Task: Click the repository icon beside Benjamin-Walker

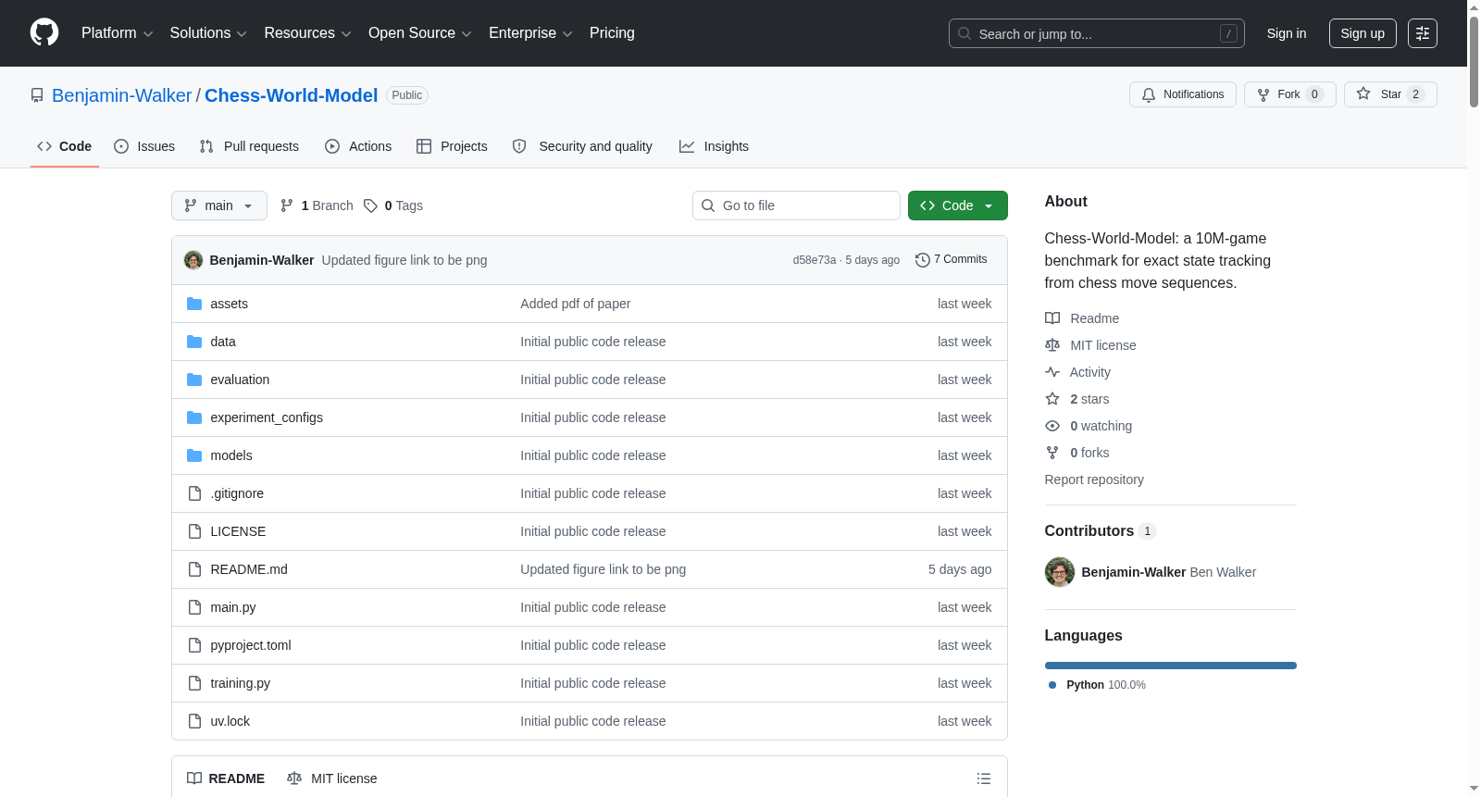Action: click(37, 95)
